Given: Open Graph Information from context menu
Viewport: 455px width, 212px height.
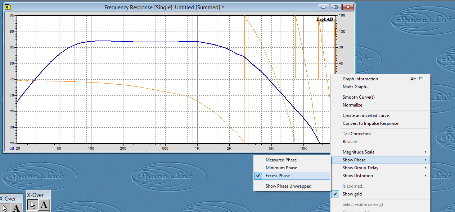Looking at the screenshot, I should coord(380,79).
